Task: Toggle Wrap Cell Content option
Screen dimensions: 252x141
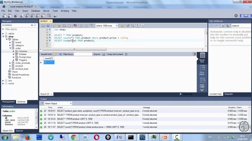Action: (126, 54)
